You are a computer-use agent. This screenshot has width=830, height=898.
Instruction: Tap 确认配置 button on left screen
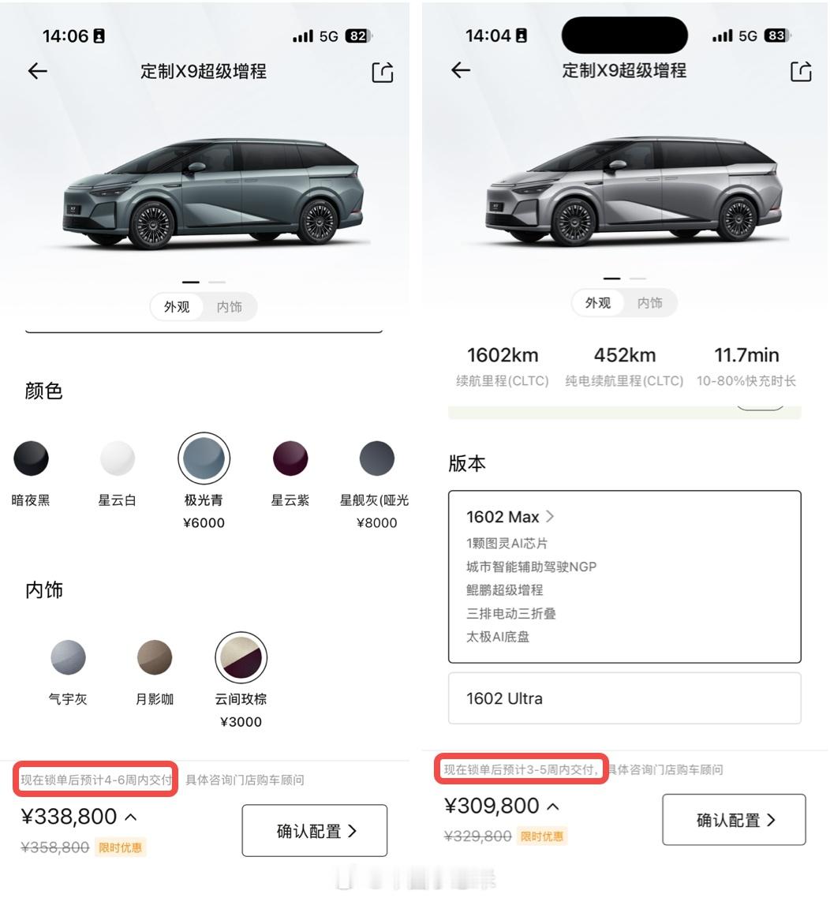(x=314, y=830)
